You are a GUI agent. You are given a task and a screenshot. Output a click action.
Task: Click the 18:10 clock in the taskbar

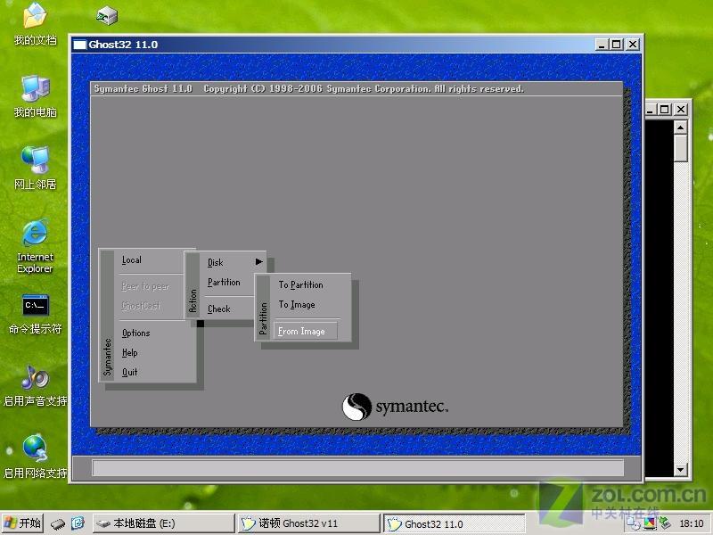click(692, 523)
